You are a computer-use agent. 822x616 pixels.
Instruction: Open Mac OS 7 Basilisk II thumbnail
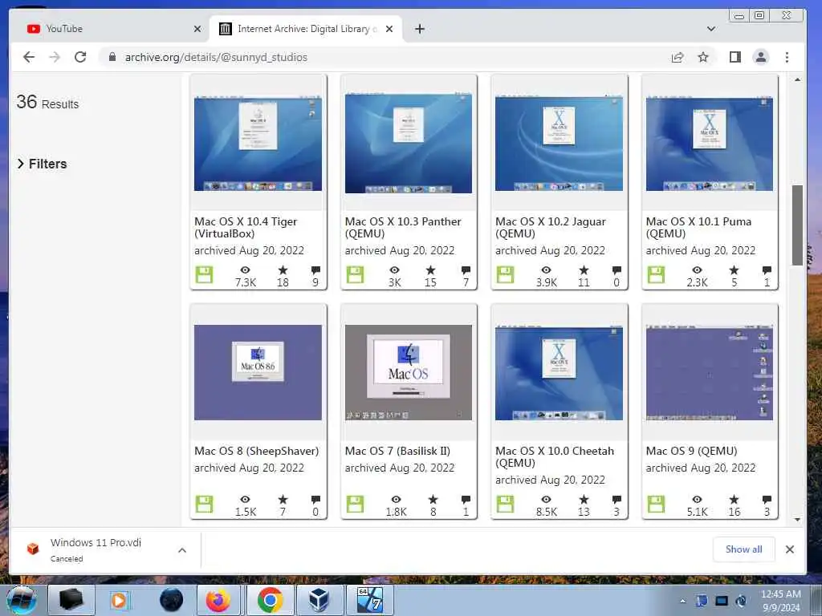(409, 372)
